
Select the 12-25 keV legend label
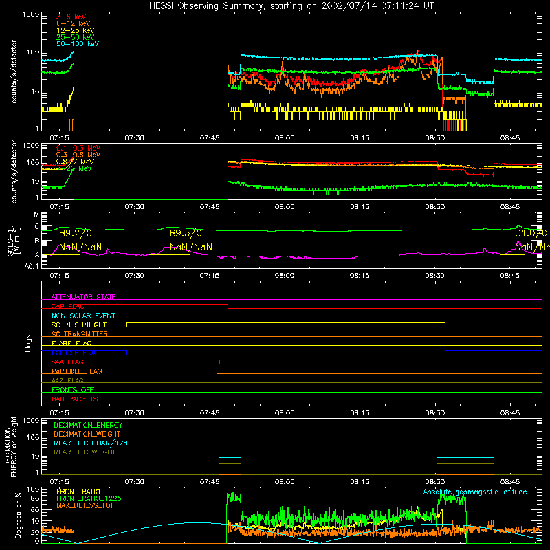pyautogui.click(x=76, y=30)
